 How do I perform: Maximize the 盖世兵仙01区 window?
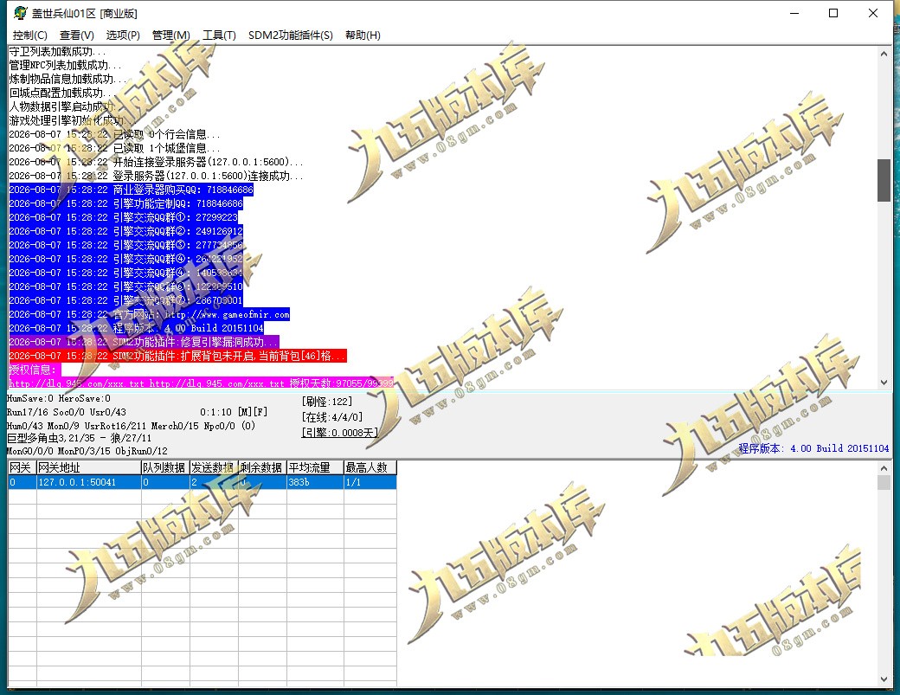tap(833, 13)
